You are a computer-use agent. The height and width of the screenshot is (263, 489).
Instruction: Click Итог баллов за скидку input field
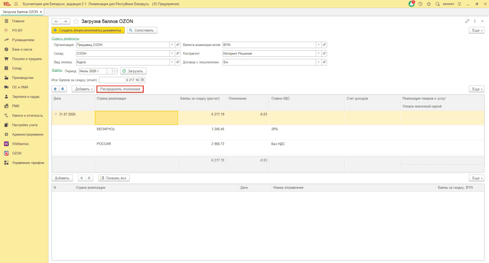tap(119, 80)
